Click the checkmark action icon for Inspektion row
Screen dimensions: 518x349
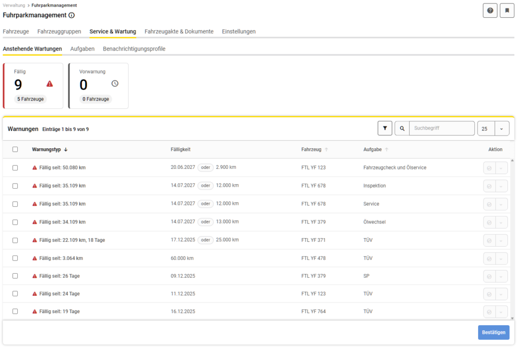pyautogui.click(x=489, y=186)
